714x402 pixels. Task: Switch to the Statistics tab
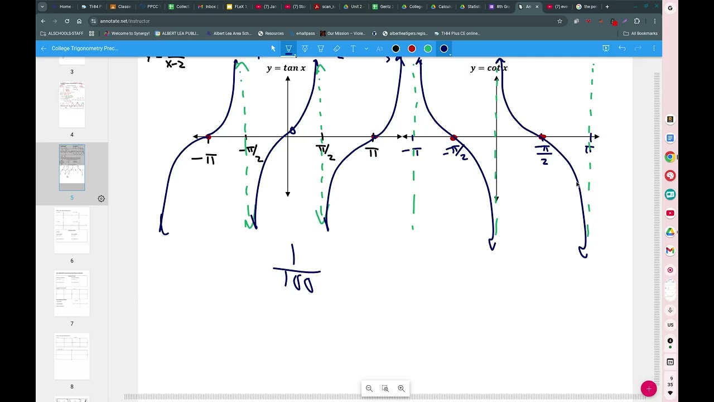click(470, 7)
